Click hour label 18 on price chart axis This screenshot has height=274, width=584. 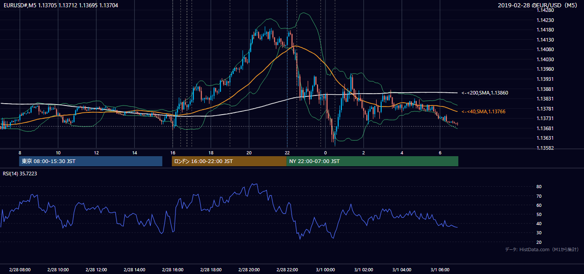coord(211,153)
